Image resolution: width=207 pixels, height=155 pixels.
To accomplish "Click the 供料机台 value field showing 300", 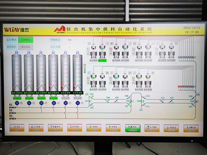I will 69,40.
